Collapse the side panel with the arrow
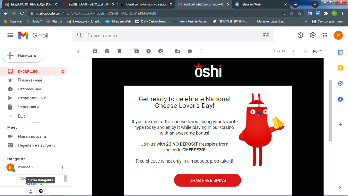This screenshot has width=348, height=196. pos(340,188)
